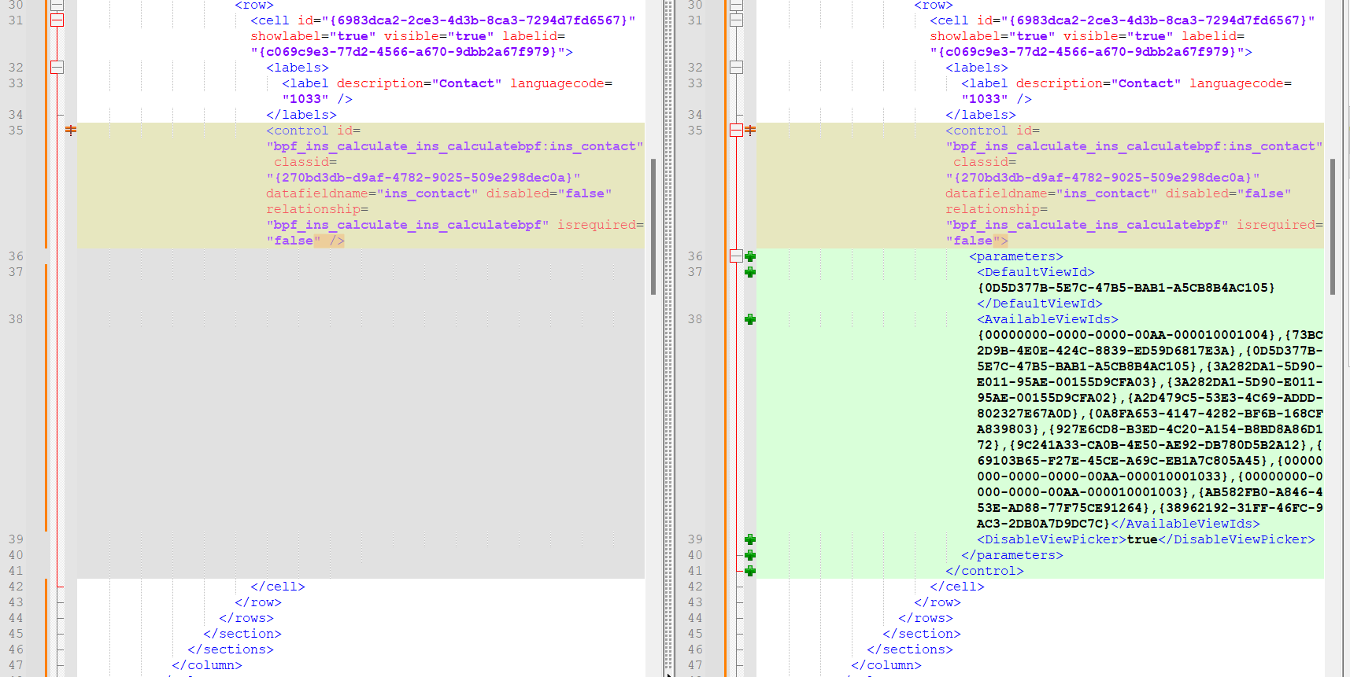This screenshot has width=1350, height=677.
Task: Click the <parameters> opening tag in right pane
Action: coord(1016,256)
